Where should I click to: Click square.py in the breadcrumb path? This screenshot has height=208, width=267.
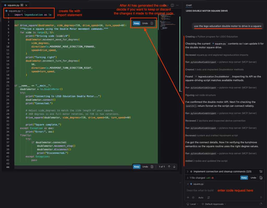15,11
